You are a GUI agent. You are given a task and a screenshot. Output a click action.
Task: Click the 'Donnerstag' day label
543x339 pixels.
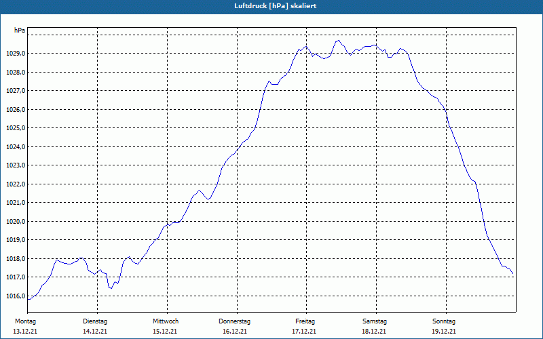pyautogui.click(x=235, y=321)
